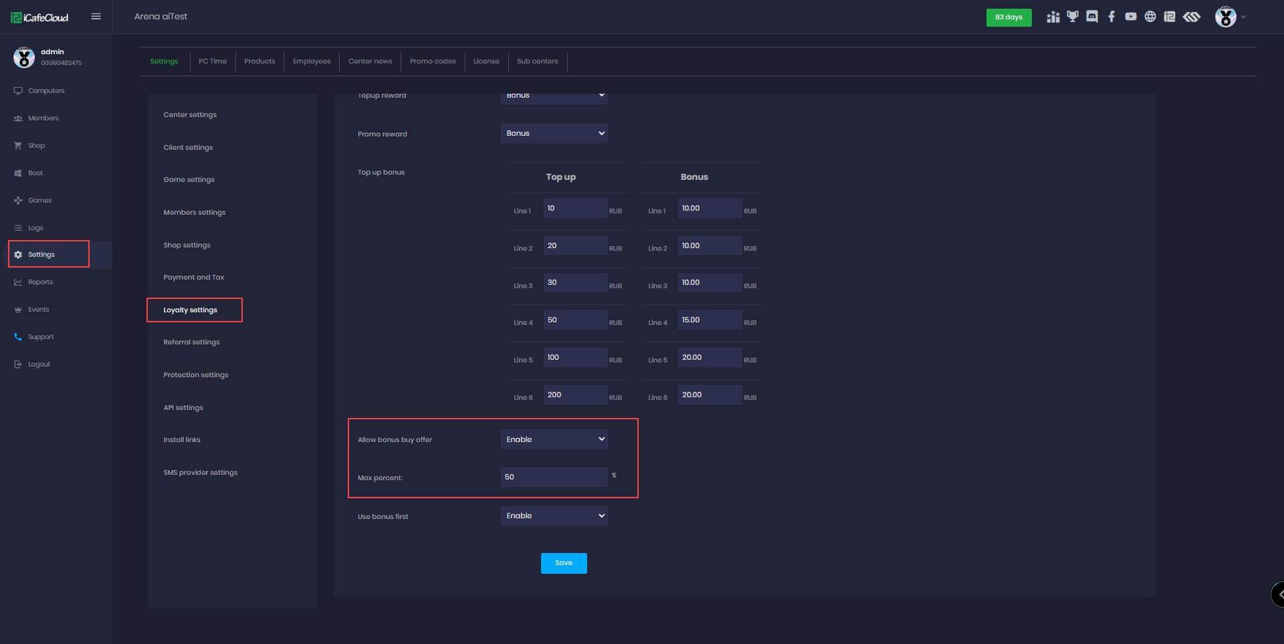Screen dimensions: 1284x644
Task: Click the trophy icon in header
Action: [x=1073, y=17]
